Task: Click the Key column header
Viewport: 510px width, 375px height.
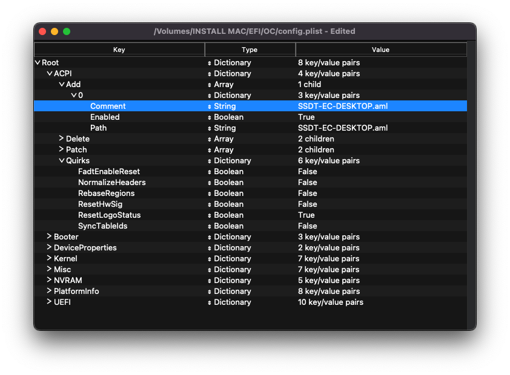Action: pos(119,50)
